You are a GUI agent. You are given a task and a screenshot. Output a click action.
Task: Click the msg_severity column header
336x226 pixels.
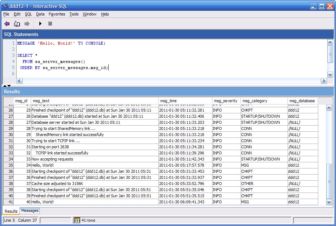coord(226,101)
